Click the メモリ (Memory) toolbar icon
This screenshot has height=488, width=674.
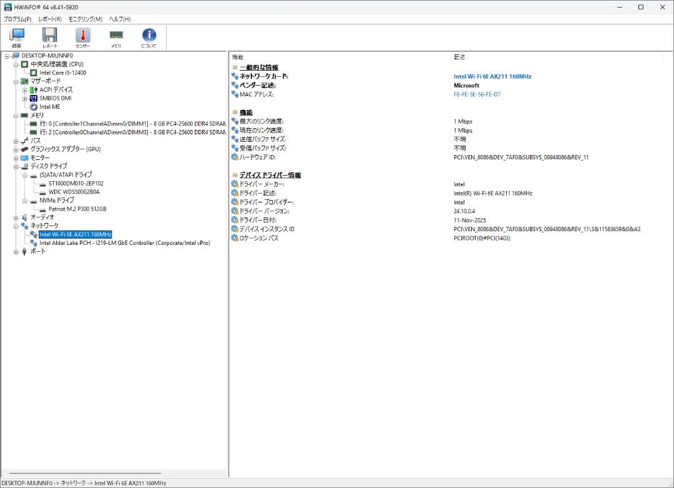[x=115, y=36]
